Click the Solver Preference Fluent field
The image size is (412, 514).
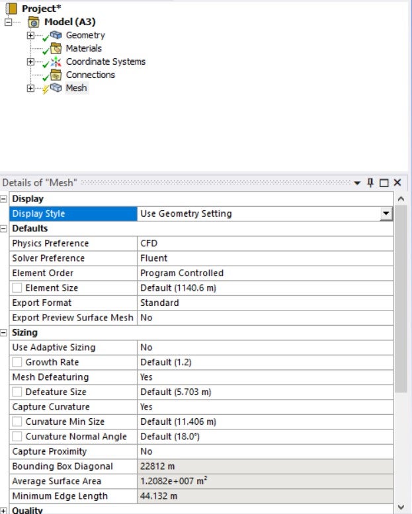click(265, 258)
